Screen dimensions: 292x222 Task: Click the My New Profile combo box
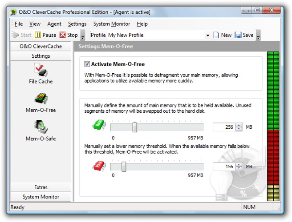[159, 35]
